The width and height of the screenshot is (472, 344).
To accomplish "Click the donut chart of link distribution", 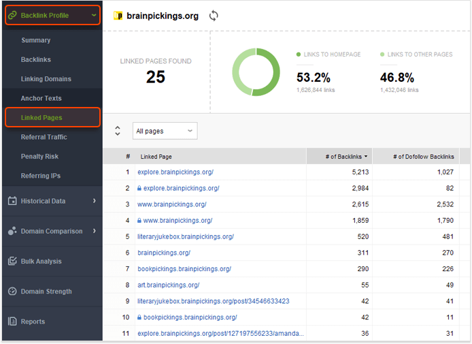I will pos(256,72).
